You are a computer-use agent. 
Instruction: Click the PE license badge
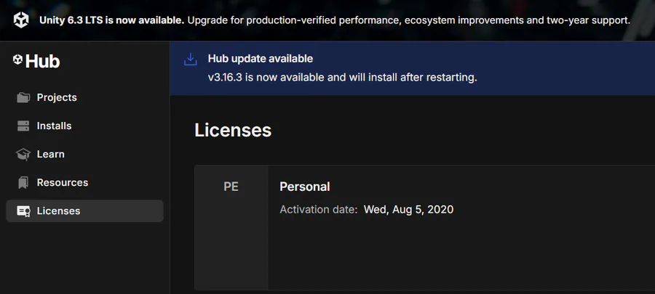coord(231,187)
